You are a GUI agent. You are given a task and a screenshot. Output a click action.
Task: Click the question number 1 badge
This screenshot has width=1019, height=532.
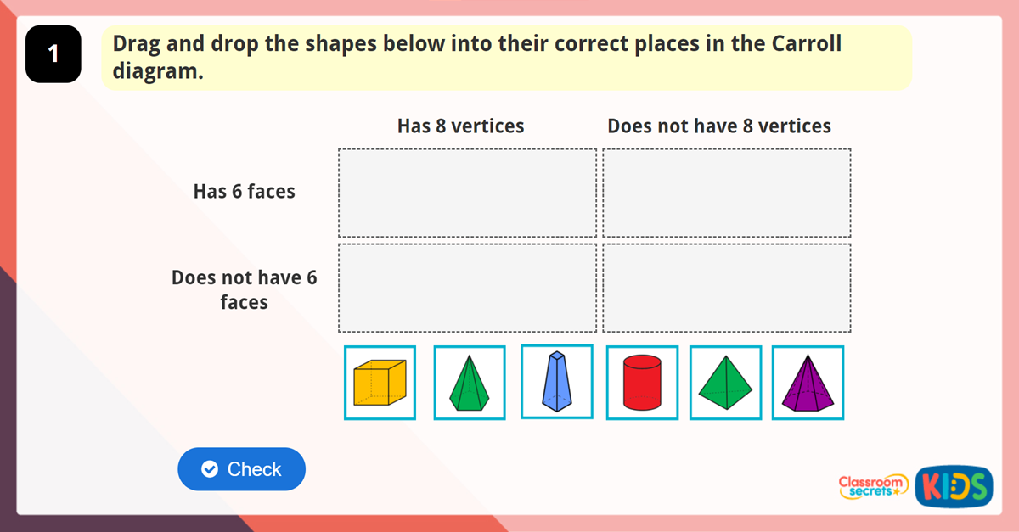53,54
